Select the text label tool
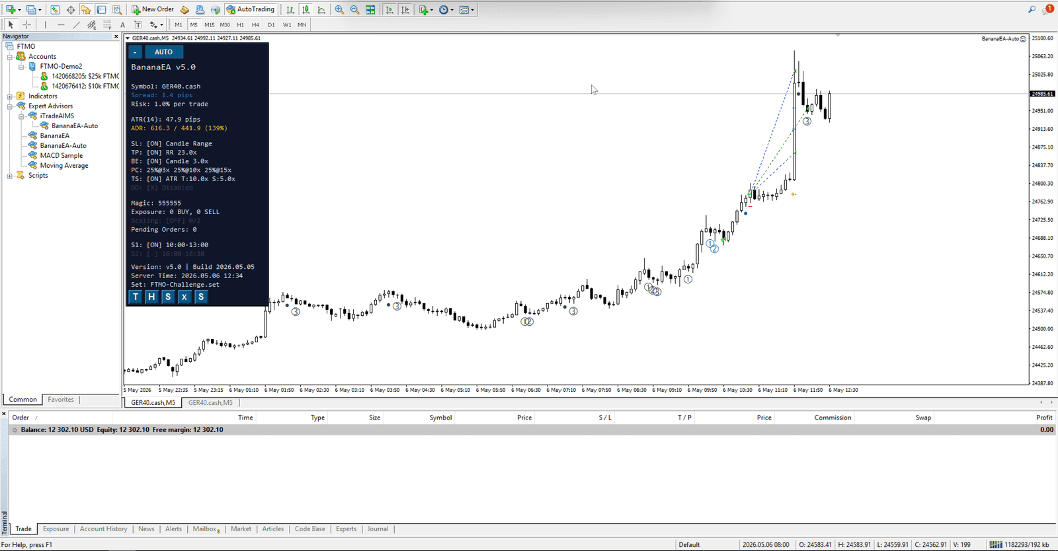The image size is (1058, 551). tap(122, 25)
